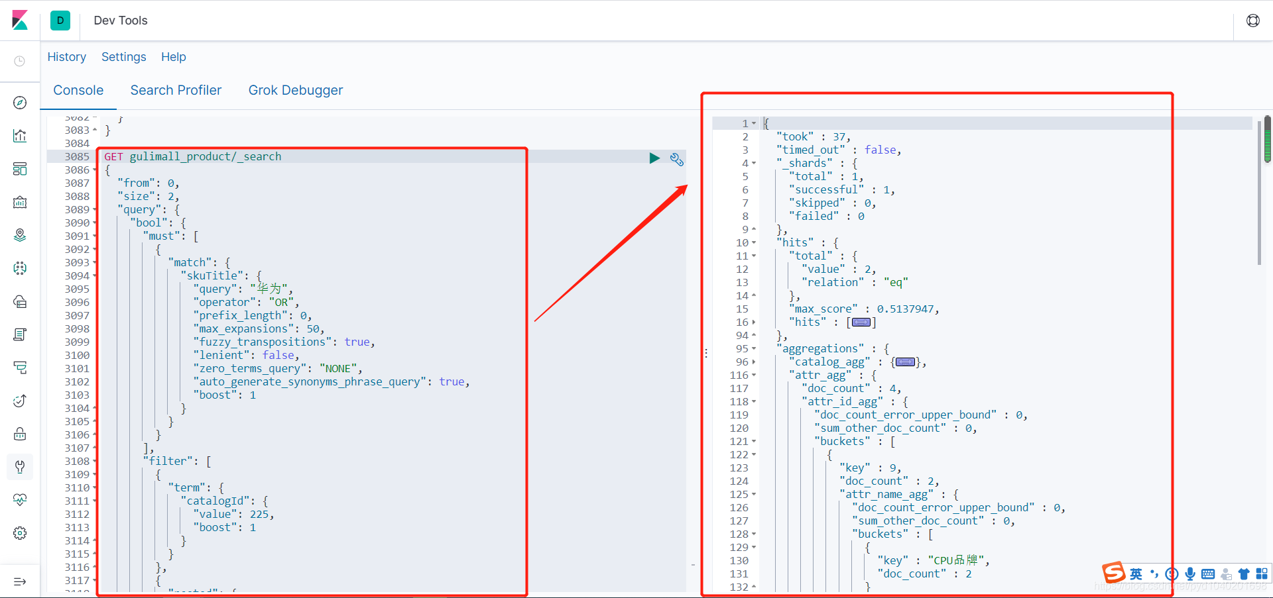Screen dimensions: 1273x598
Task: Open Sogou skin shirt icon
Action: point(1244,574)
